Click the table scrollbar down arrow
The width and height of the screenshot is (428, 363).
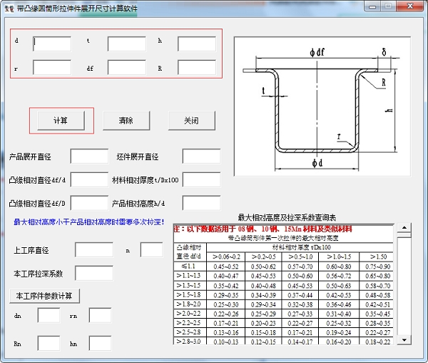[404, 337]
